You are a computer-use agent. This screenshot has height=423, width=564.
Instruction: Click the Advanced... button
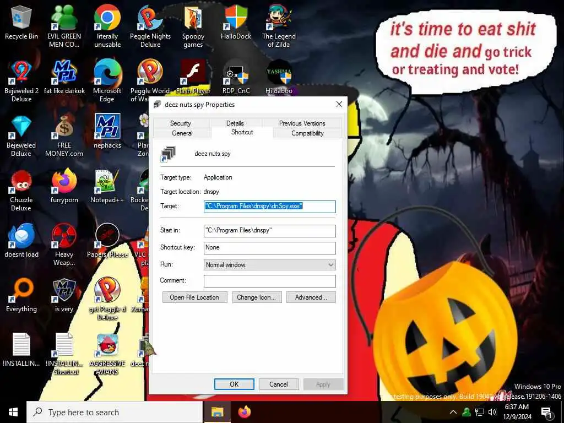(311, 297)
